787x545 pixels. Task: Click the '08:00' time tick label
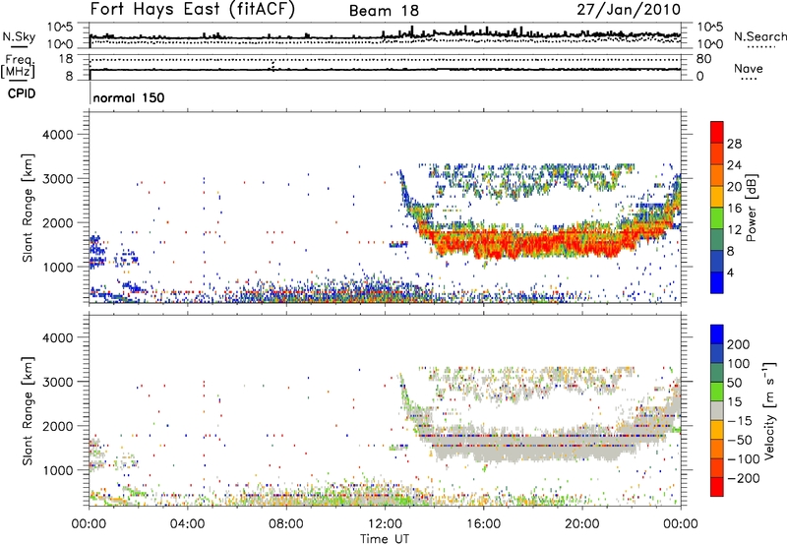coord(286,524)
